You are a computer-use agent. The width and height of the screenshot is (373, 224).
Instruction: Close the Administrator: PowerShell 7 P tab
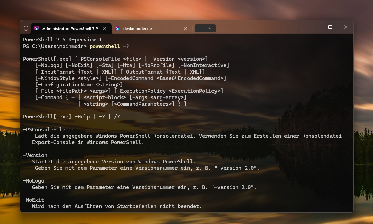105,28
